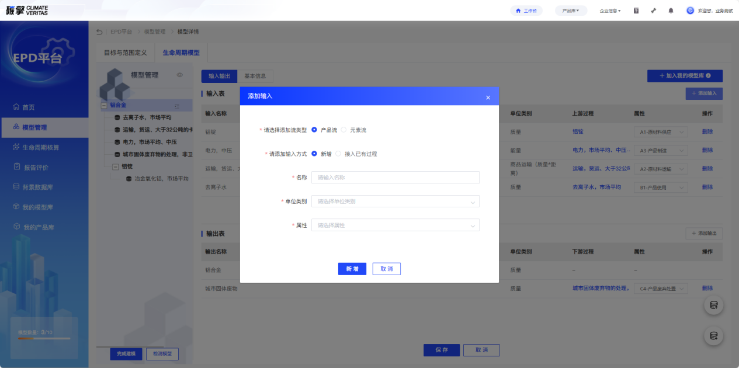Click the 工作台 home icon button
The image size is (739, 368).
click(526, 11)
